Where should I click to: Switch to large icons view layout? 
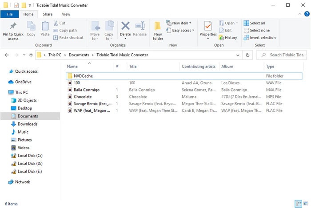point(306,204)
